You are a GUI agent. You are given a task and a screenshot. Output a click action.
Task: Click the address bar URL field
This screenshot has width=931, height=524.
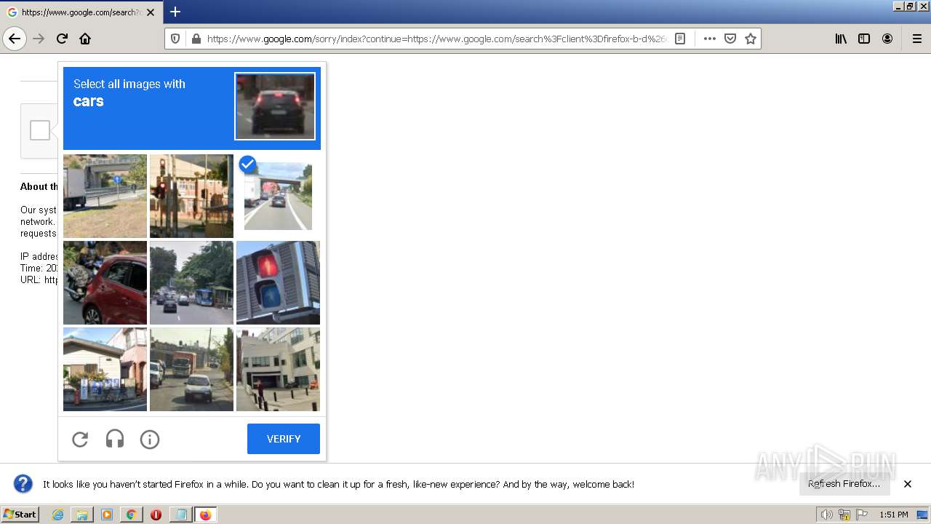[436, 39]
